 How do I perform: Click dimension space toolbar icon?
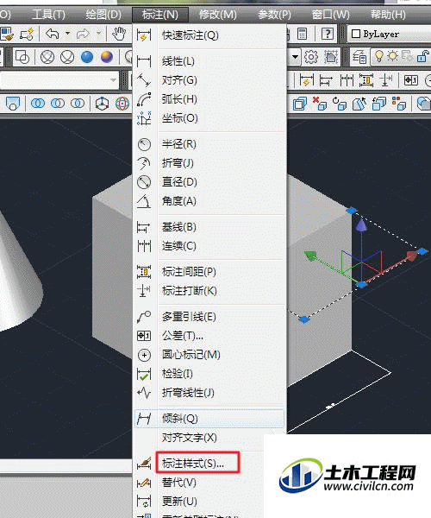click(366, 80)
